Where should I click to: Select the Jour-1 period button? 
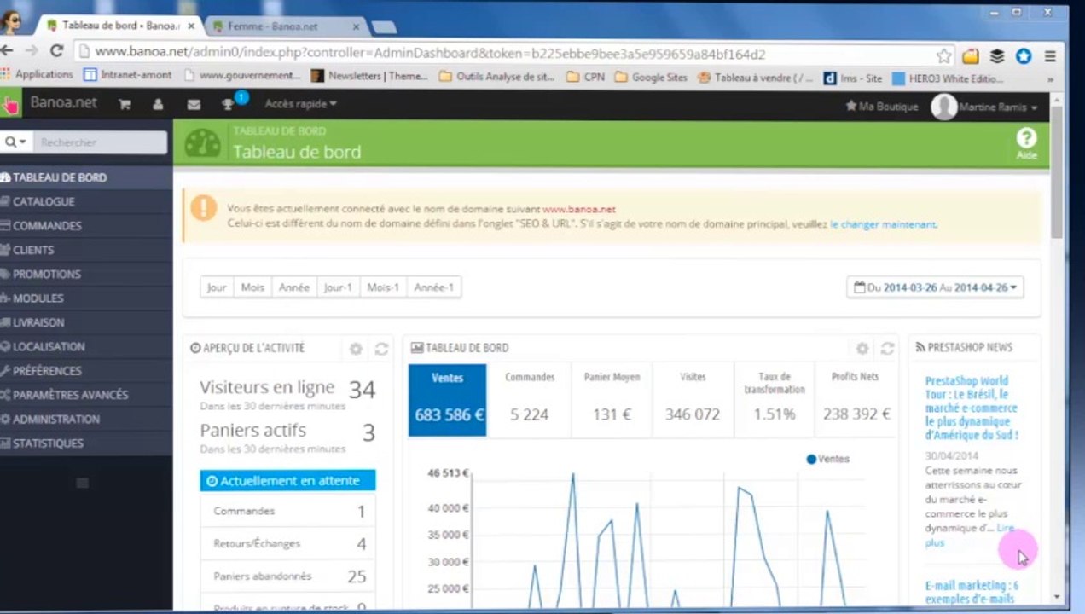(x=339, y=287)
